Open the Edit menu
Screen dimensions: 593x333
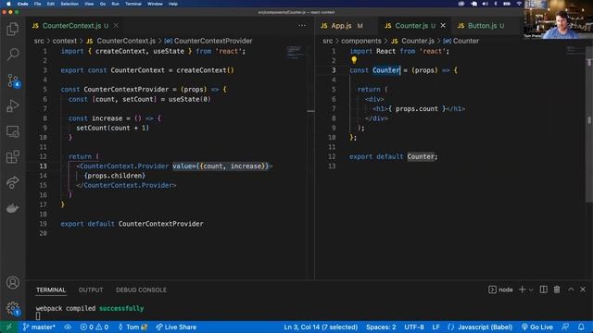pos(51,4)
